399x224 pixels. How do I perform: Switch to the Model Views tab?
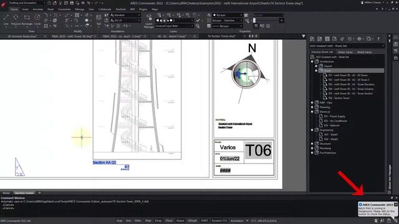(x=364, y=52)
